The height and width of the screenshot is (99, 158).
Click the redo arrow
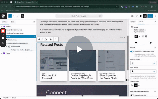(18, 16)
